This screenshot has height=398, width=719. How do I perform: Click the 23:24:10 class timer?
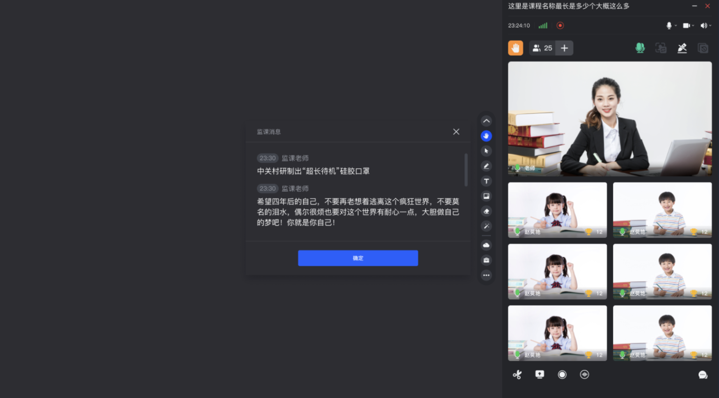point(519,25)
